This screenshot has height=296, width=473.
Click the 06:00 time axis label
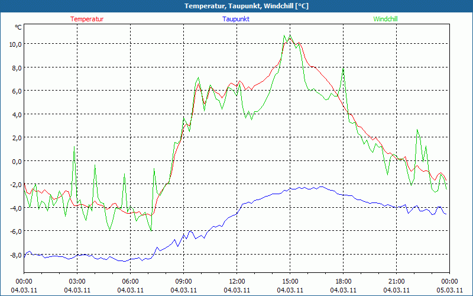130,282
